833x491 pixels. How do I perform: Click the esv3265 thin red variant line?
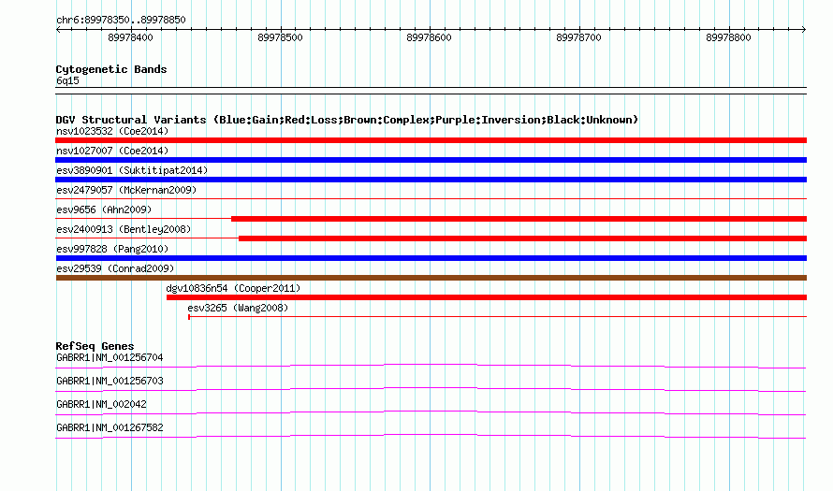(497, 317)
